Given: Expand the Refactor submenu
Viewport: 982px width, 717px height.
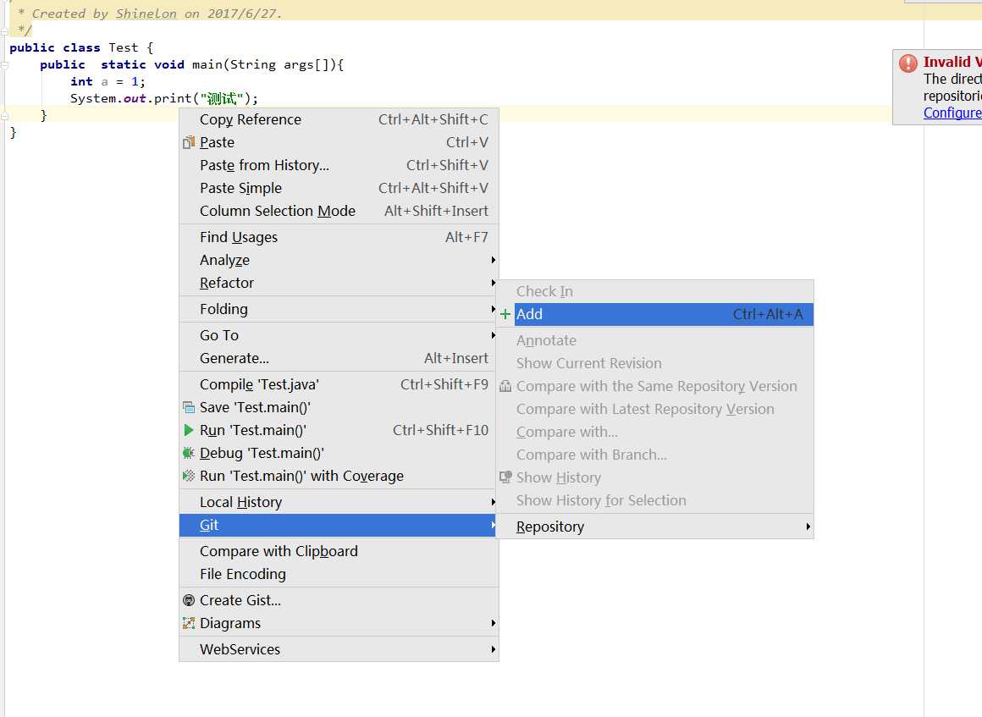Looking at the screenshot, I should pos(227,283).
